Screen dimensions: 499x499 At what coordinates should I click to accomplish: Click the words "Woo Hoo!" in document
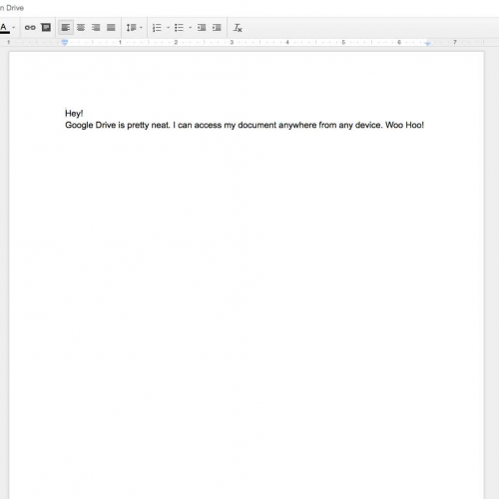point(404,125)
